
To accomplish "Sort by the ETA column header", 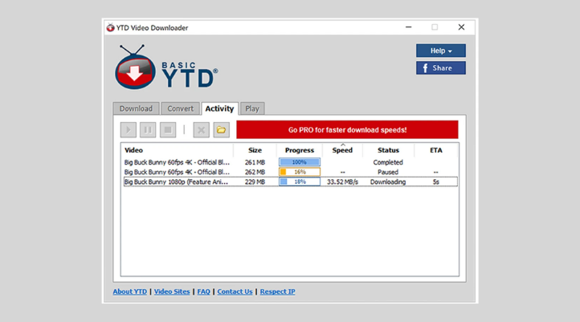I will [x=435, y=150].
